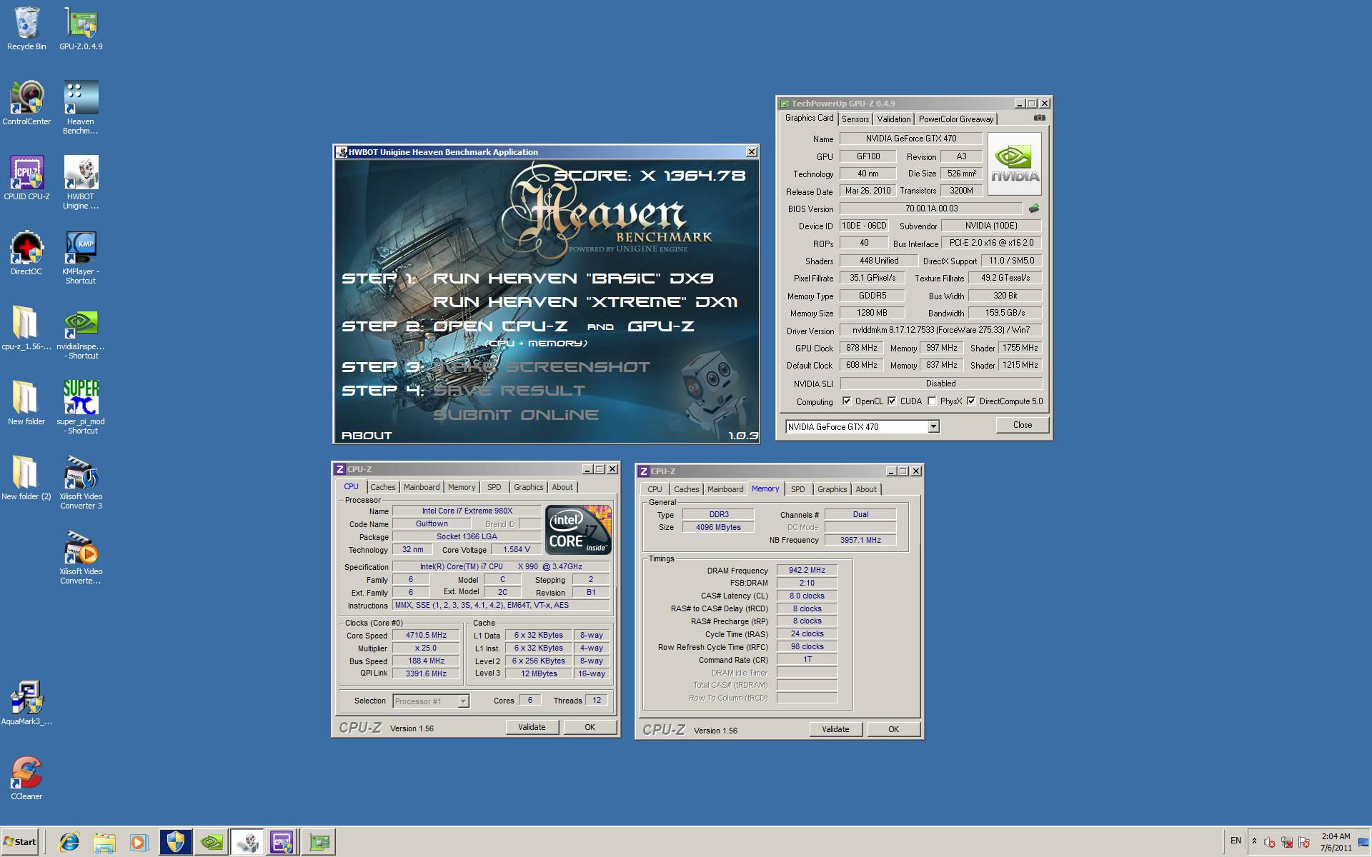
Task: Click the BIOS save chip icon in GPU-Z
Action: pos(1033,209)
